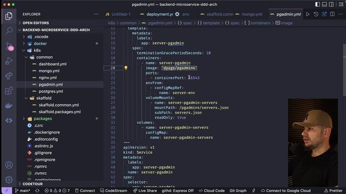Open nginx.yml in explorer
346x194 pixels.
pos(48,78)
